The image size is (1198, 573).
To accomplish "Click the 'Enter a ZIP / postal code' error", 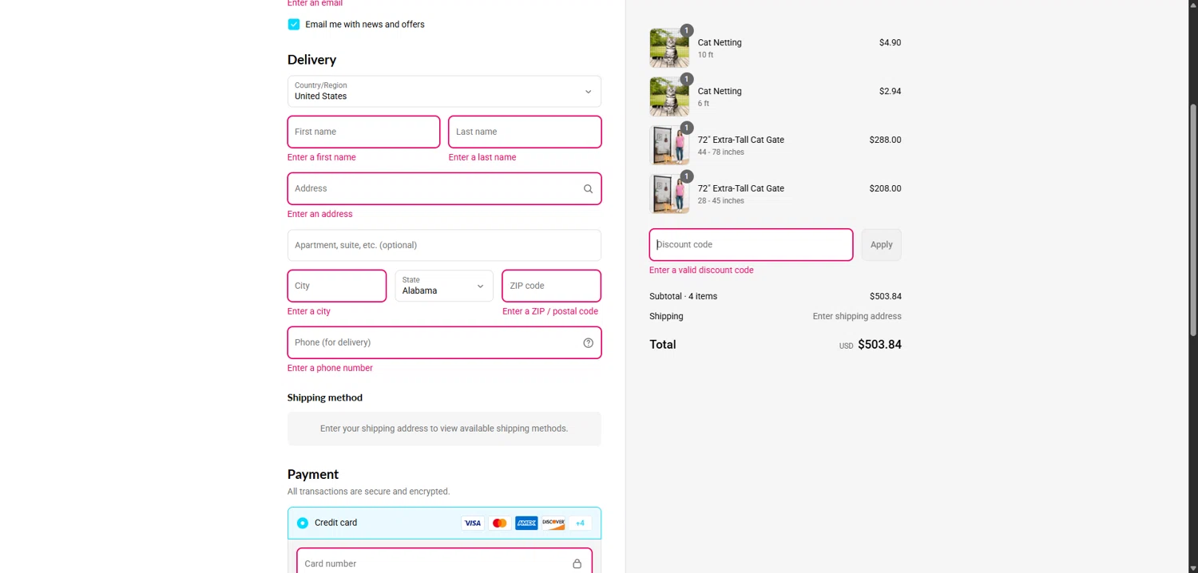I will pyautogui.click(x=550, y=312).
